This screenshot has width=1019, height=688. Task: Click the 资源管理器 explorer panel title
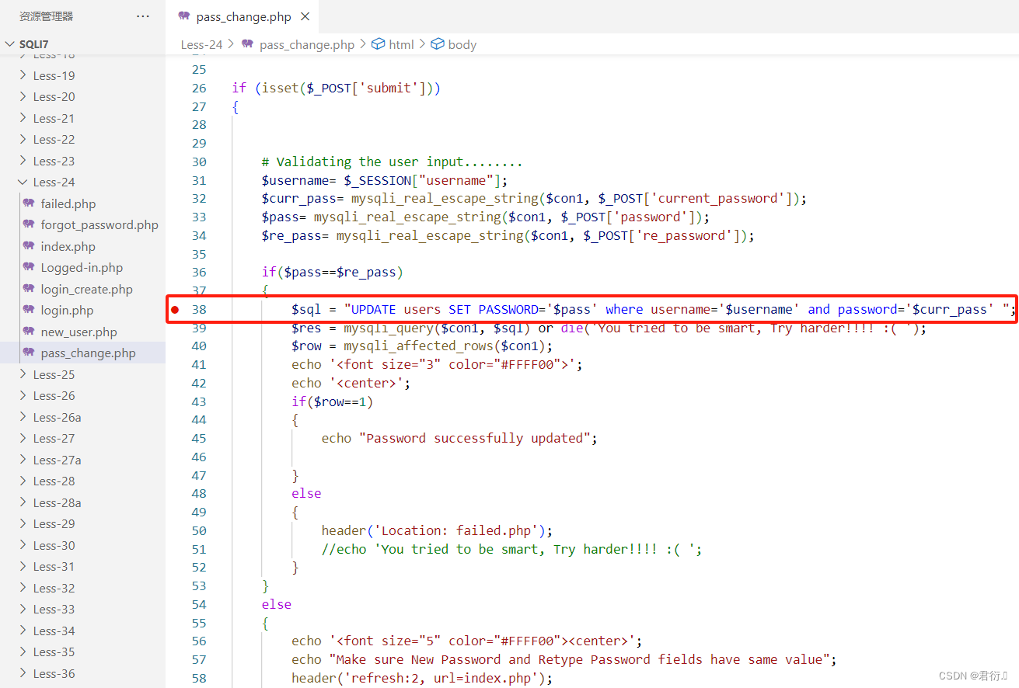(x=47, y=16)
